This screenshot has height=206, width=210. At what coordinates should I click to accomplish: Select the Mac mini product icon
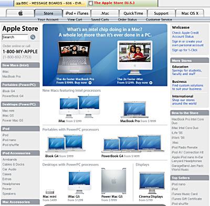[50, 191]
